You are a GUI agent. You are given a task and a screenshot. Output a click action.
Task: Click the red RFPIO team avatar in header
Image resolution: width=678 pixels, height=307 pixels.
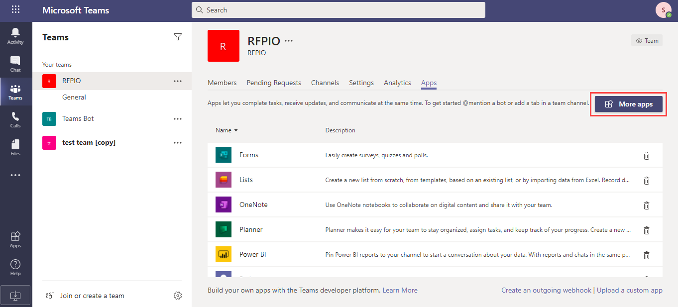tap(224, 46)
